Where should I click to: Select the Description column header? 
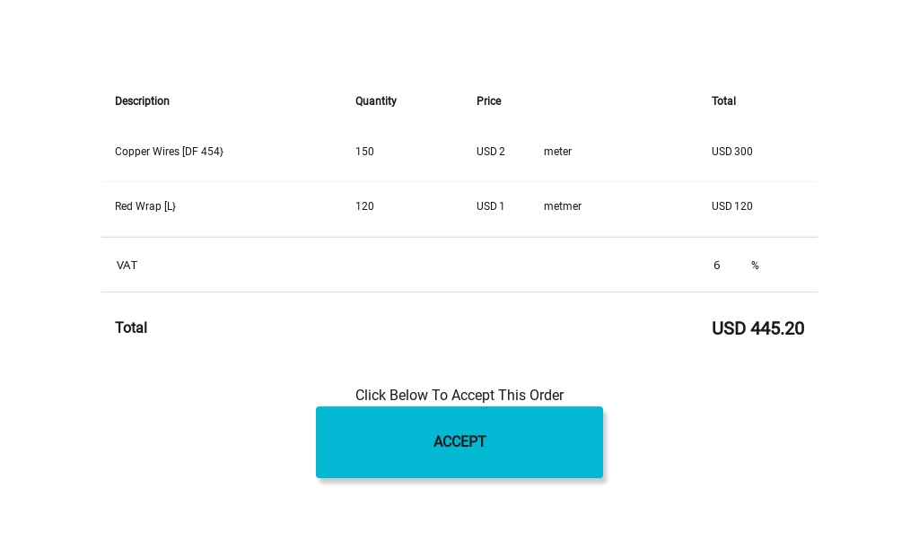[142, 101]
